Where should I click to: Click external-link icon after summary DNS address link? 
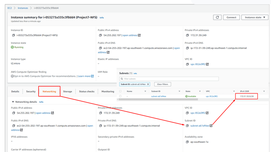tap(108, 52)
